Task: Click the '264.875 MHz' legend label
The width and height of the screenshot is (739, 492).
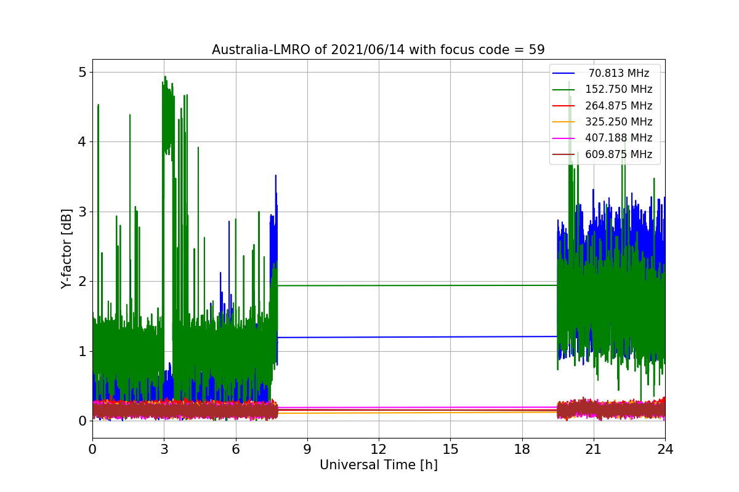Action: pyautogui.click(x=619, y=106)
